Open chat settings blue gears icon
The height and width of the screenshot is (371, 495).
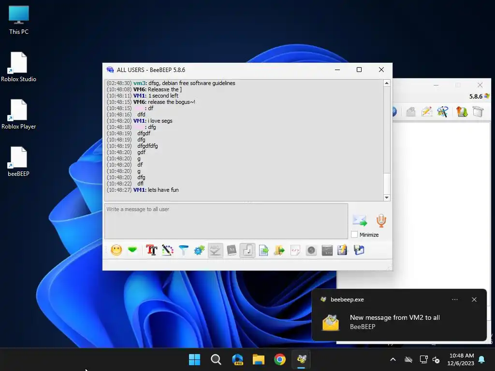pos(199,251)
